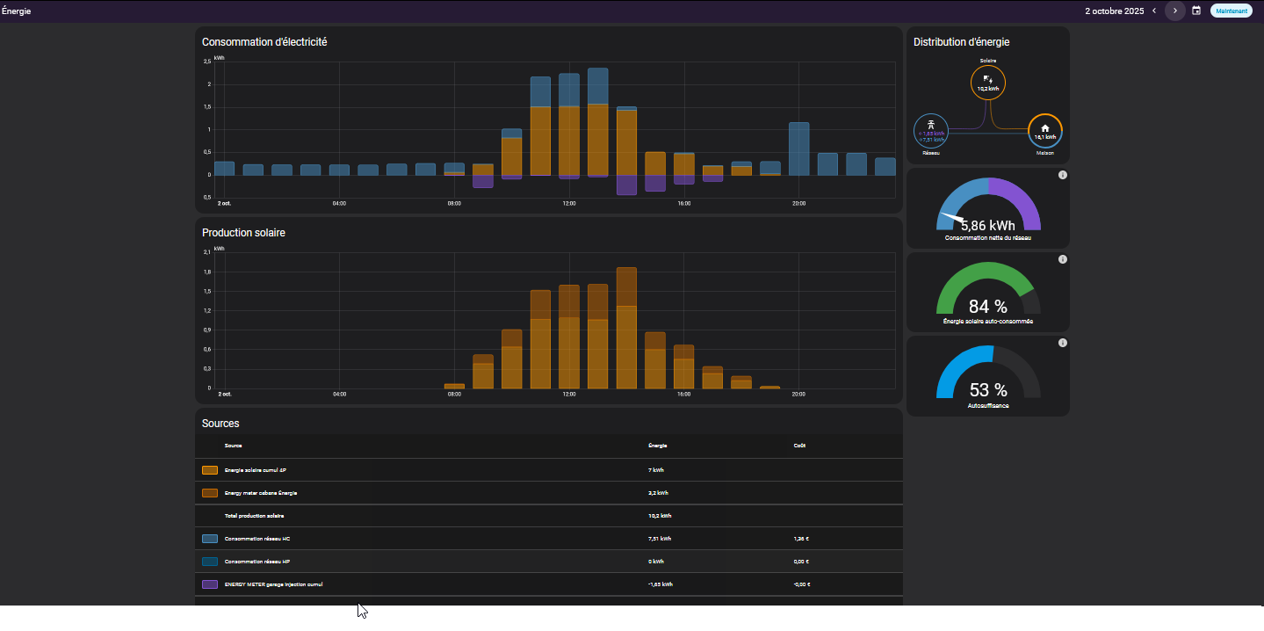Click the purple ENERGY METER garage injection swatch

(x=210, y=584)
